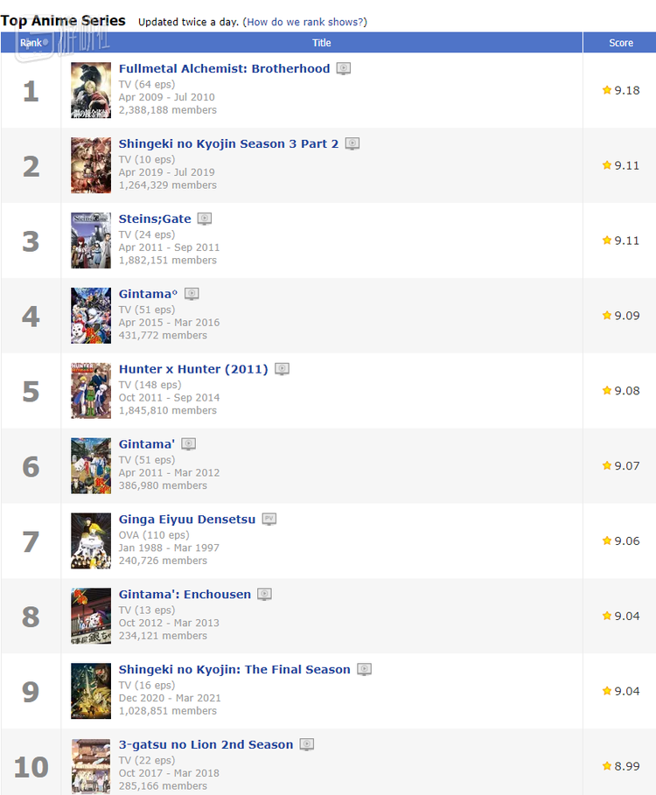Click PV icon beside Ginga Eiyuu Densetsu
The width and height of the screenshot is (656, 795).
click(269, 519)
